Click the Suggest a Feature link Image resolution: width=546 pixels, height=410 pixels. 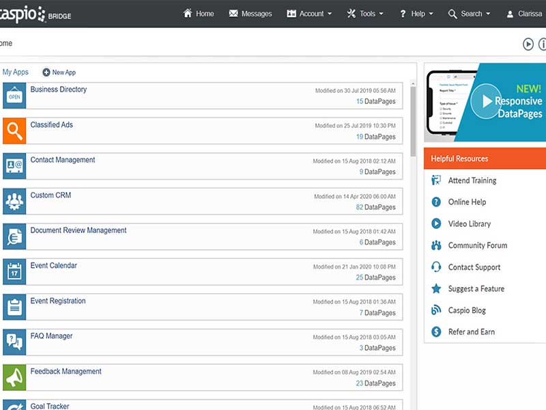476,288
